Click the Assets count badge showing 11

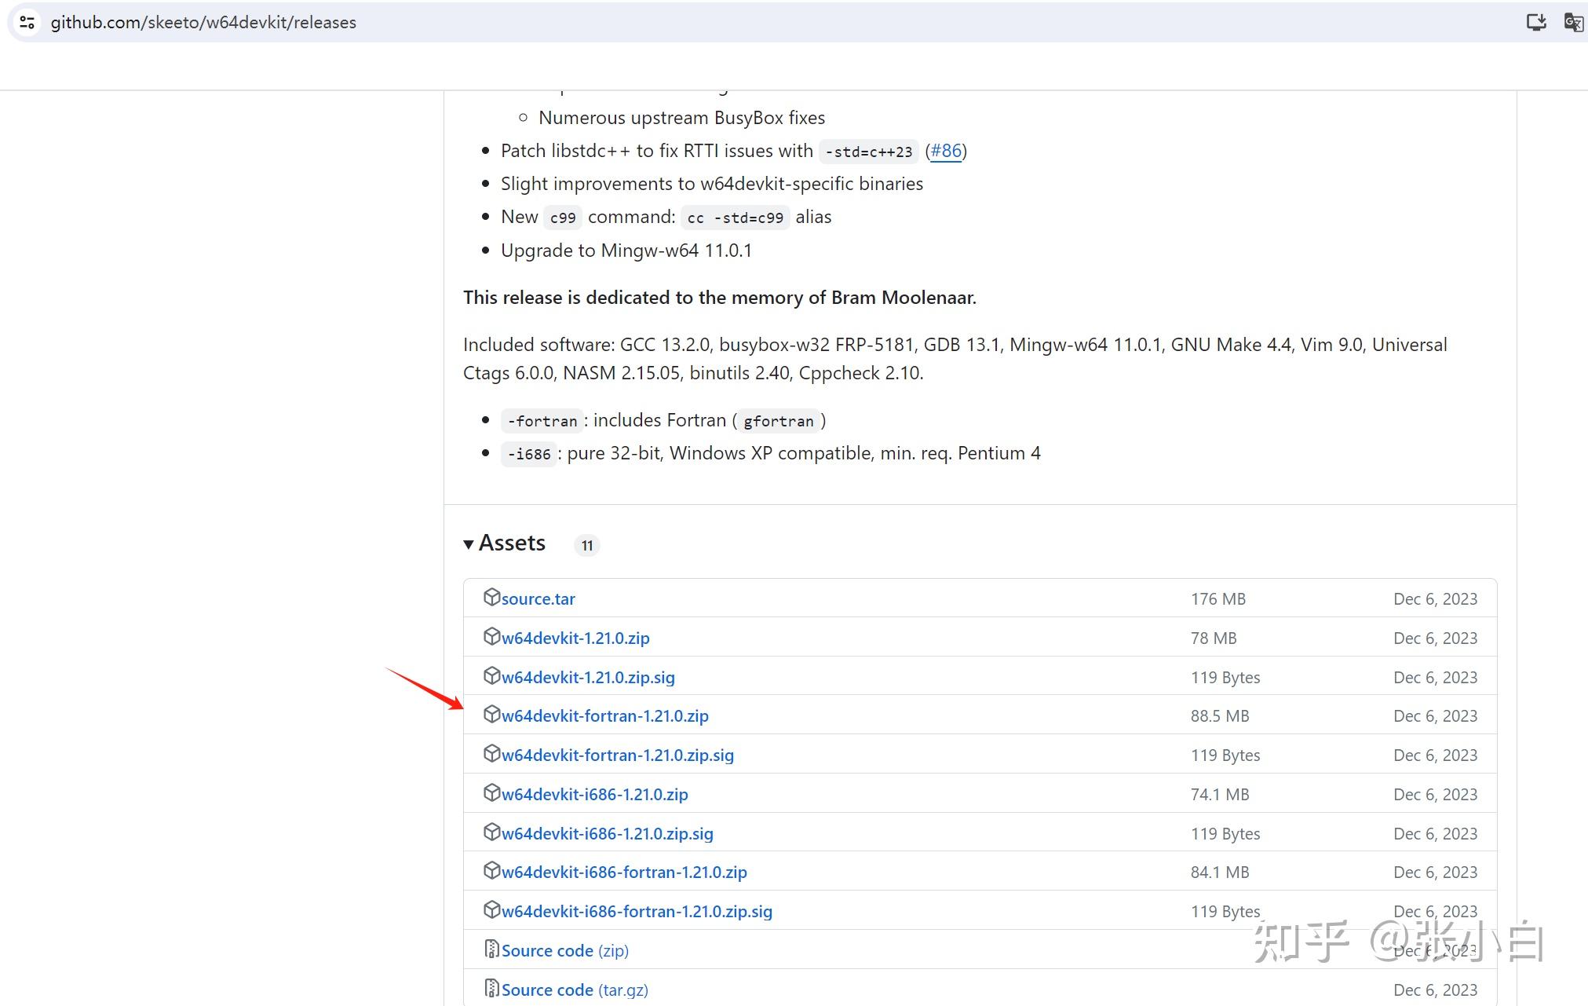(587, 545)
